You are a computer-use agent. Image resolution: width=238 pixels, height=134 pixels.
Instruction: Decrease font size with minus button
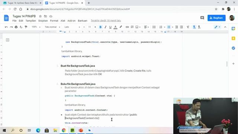pos(84,27)
